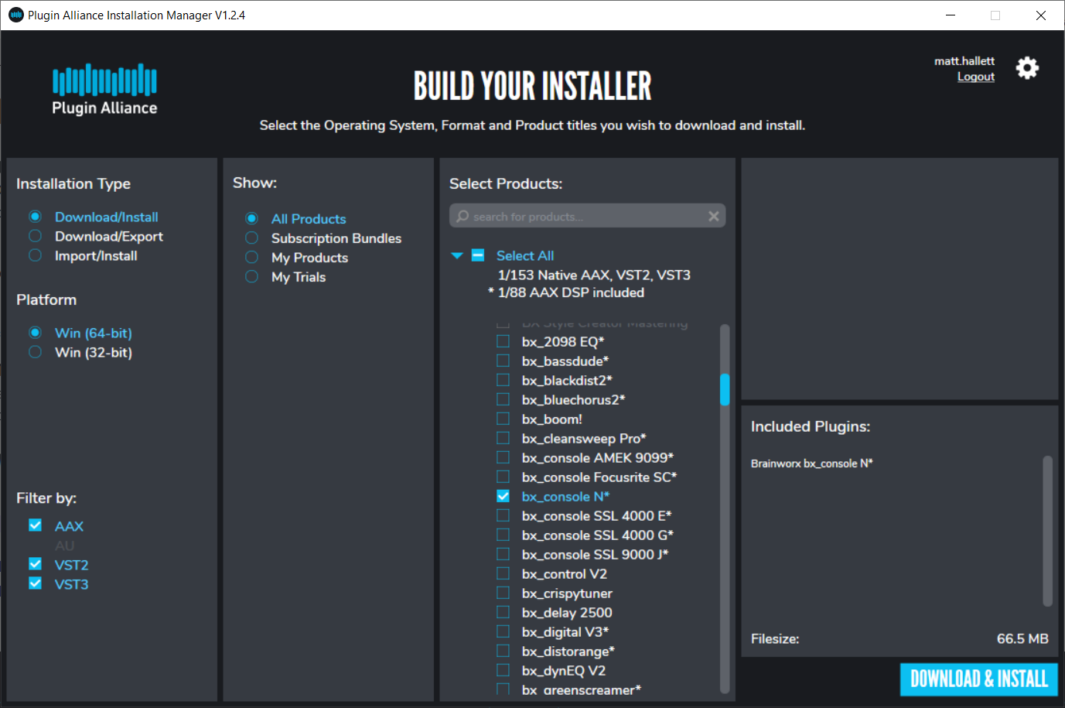Click the search magnifier icon in product search
This screenshot has width=1065, height=708.
pyautogui.click(x=463, y=216)
